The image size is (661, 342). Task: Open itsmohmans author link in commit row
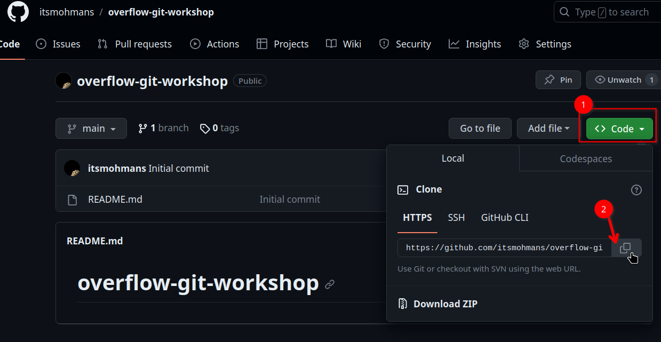click(117, 169)
